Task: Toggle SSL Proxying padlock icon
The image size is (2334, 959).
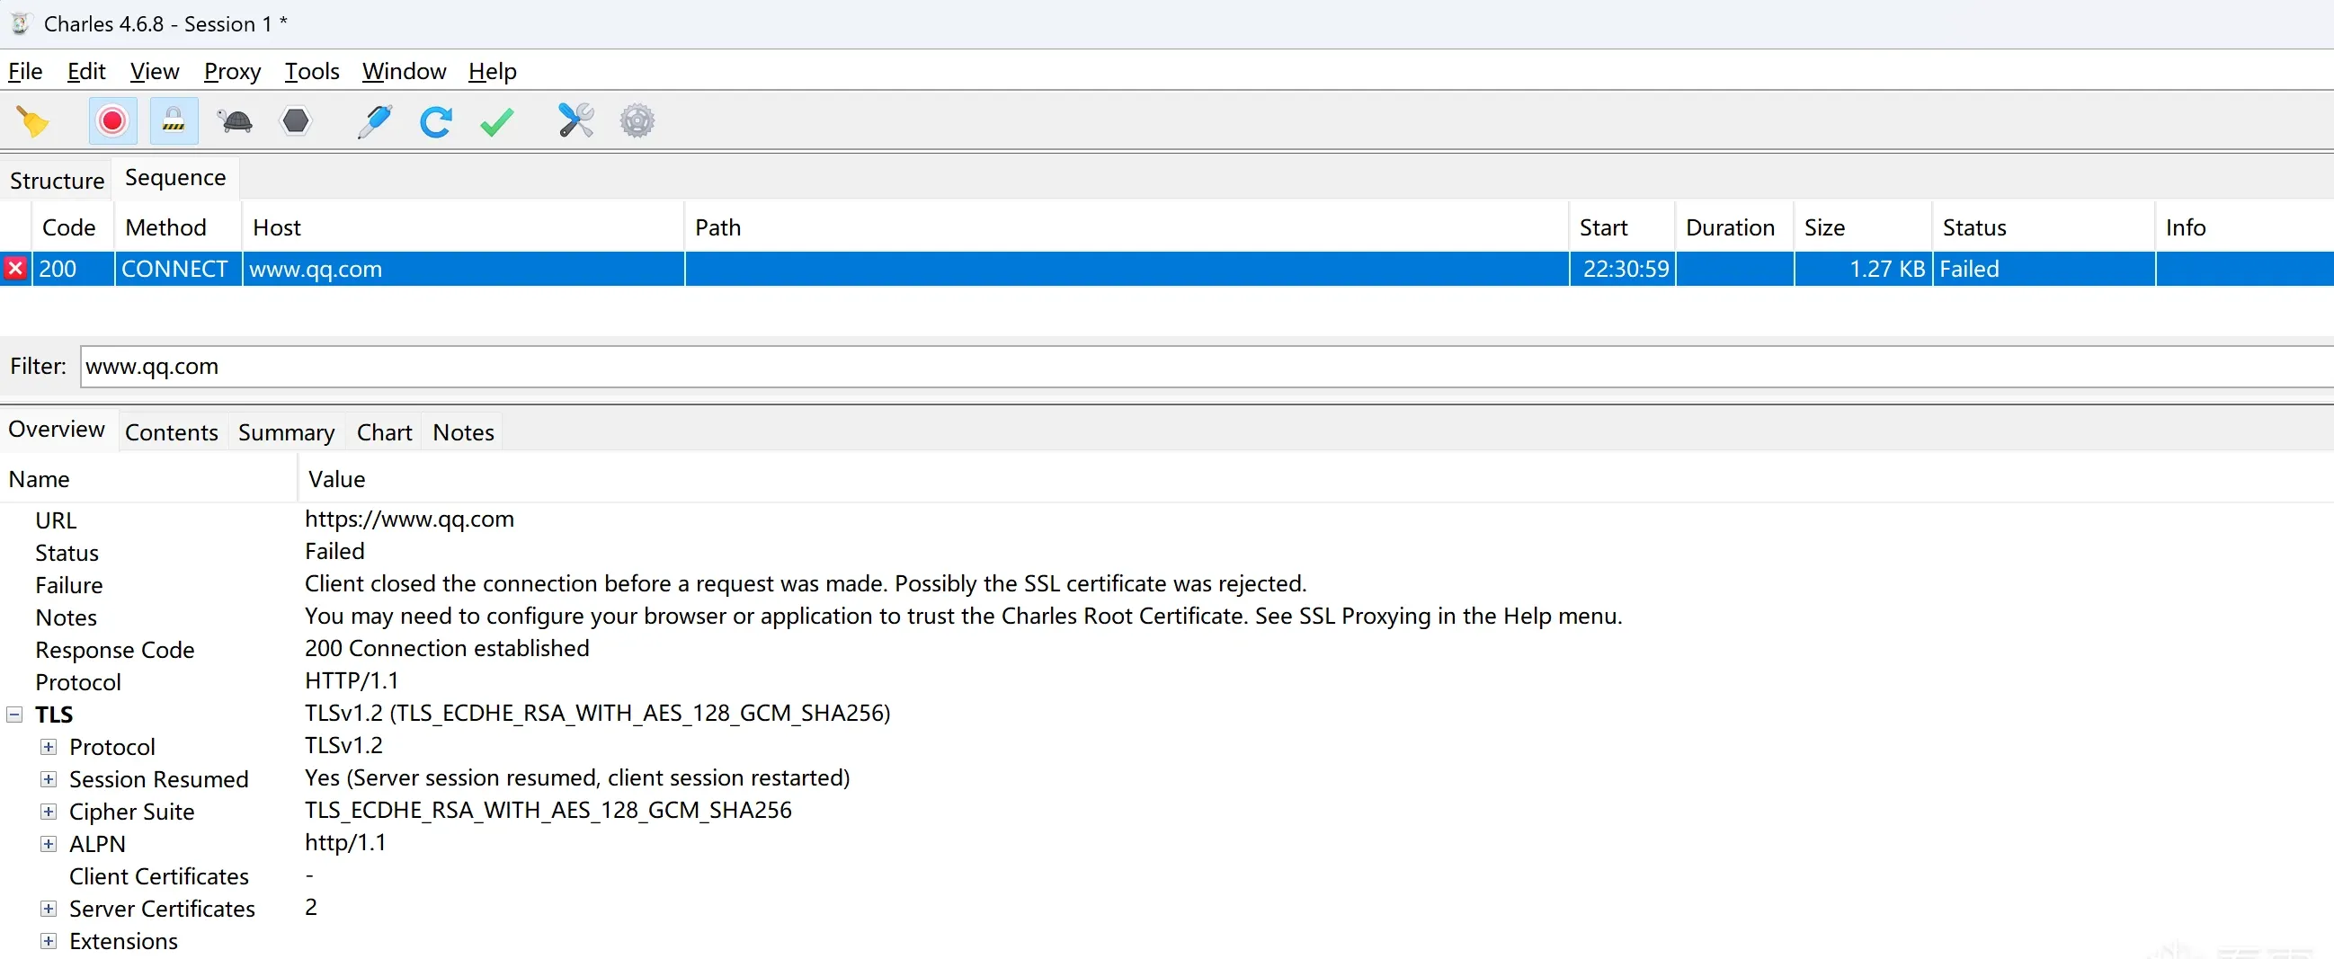Action: 173,121
